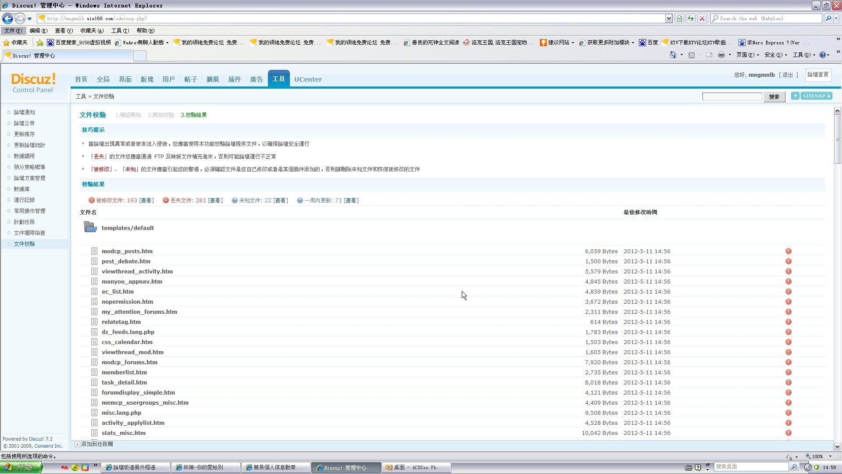Click the unknown-files blue question icon
Screen dimensions: 842x474
[235, 200]
